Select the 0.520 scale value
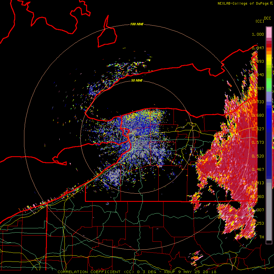Screen dimensions: 274x274 coord(258,156)
